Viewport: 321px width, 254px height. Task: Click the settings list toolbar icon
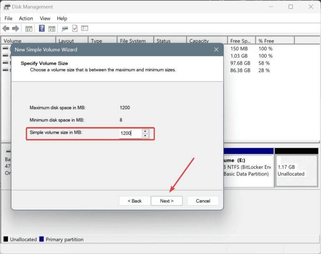[x=85, y=28]
